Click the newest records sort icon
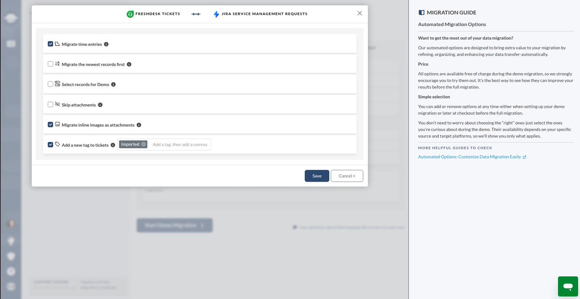This screenshot has width=580, height=299. tap(57, 64)
